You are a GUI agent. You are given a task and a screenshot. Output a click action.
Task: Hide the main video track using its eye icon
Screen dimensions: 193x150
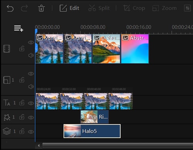pos(31,43)
